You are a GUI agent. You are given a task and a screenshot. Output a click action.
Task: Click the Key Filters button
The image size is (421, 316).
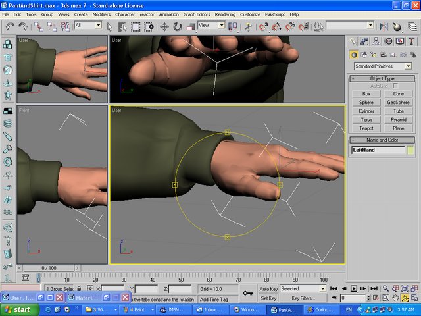(x=303, y=298)
